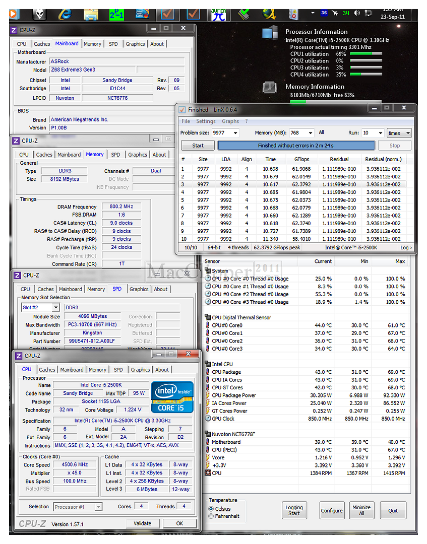Click the OK button in CPU-Z
The height and width of the screenshot is (544, 427).
(179, 523)
